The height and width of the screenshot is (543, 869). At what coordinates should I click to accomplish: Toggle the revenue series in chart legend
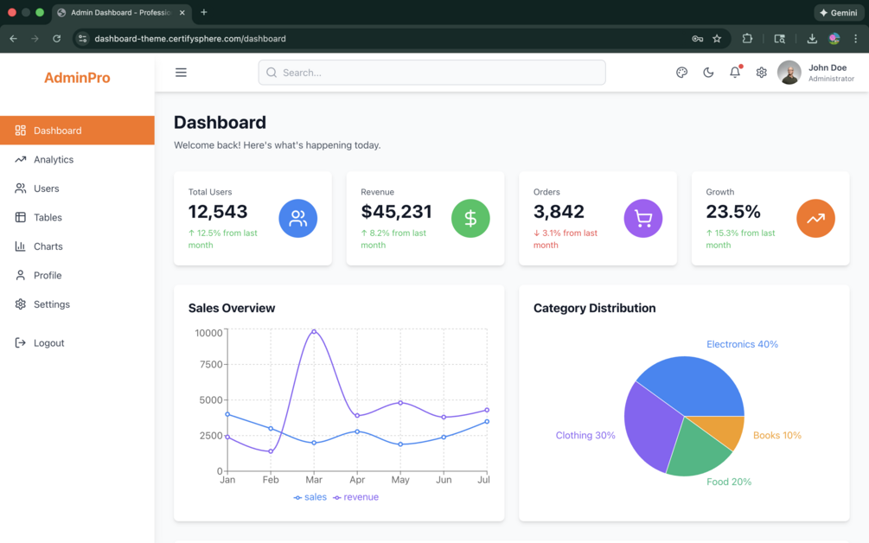tap(355, 497)
